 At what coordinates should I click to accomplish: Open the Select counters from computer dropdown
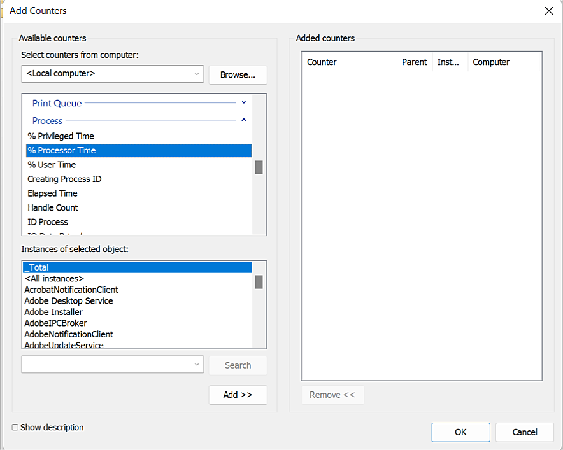pyautogui.click(x=196, y=74)
